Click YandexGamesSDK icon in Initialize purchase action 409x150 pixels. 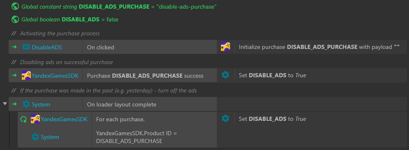pyautogui.click(x=225, y=47)
